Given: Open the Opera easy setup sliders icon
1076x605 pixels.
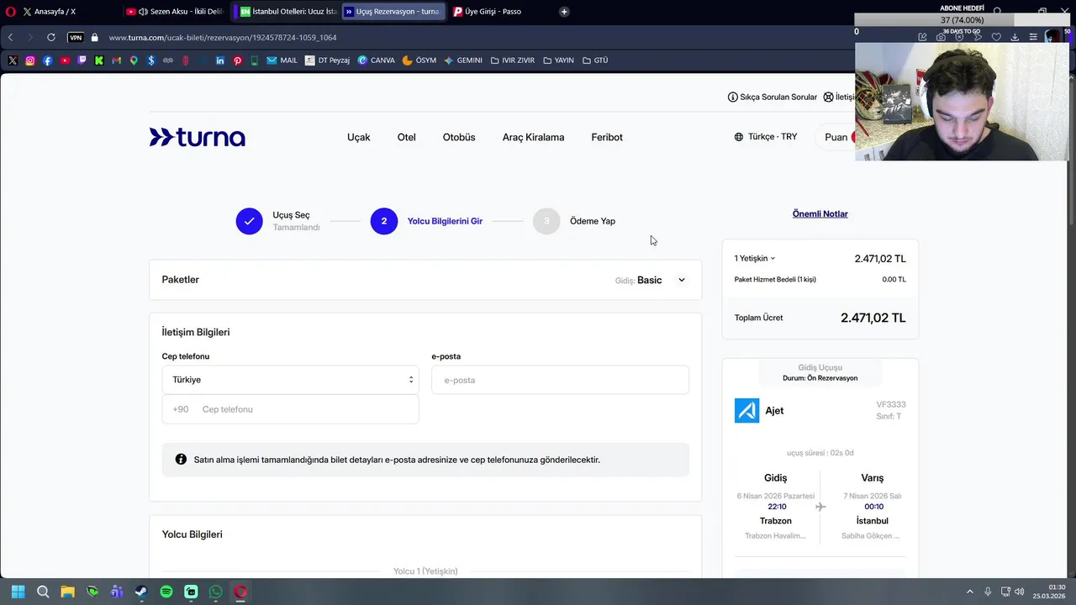Looking at the screenshot, I should pos(1033,37).
